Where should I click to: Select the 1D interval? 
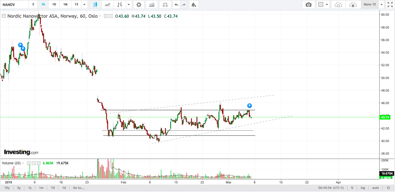[x=54, y=5]
